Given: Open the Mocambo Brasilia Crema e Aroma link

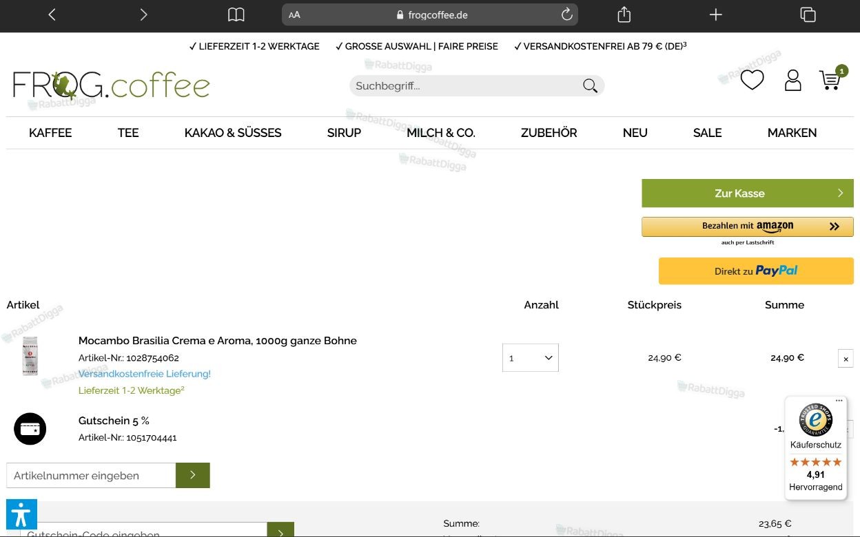Looking at the screenshot, I should (218, 341).
